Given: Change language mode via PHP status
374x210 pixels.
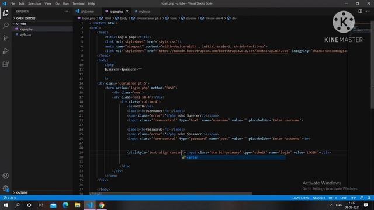Looking at the screenshot, I should pos(353,198).
